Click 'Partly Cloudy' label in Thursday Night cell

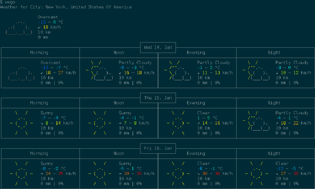point(292,113)
